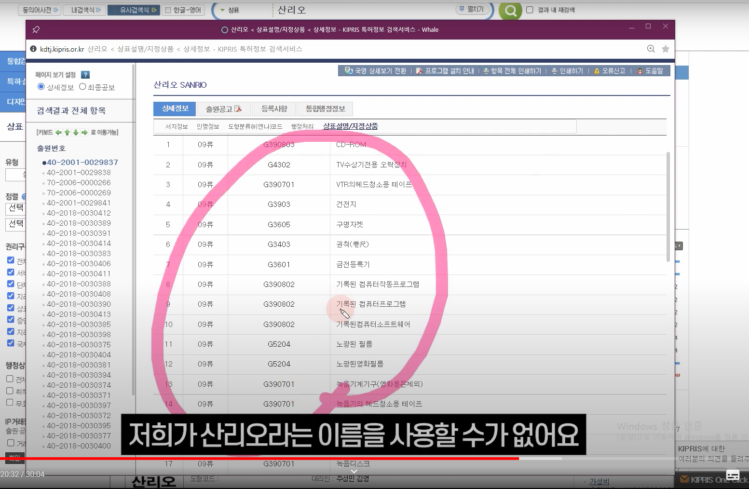Viewport: 749px width, 489px height.
Task: Click the KIPRIS One Click envelope icon
Action: [x=684, y=479]
